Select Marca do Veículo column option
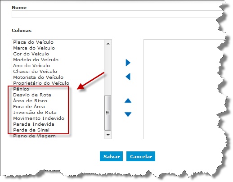The height and width of the screenshot is (182, 233). click(x=34, y=48)
